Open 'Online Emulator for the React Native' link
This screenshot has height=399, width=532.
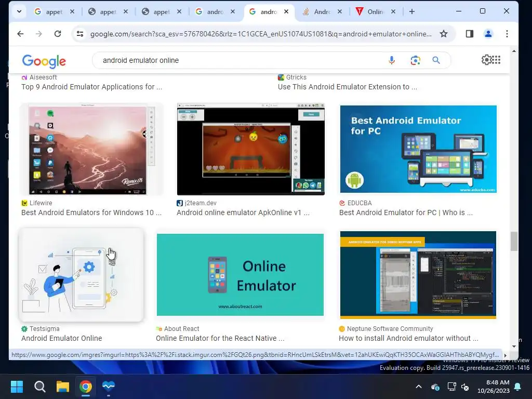tap(220, 338)
